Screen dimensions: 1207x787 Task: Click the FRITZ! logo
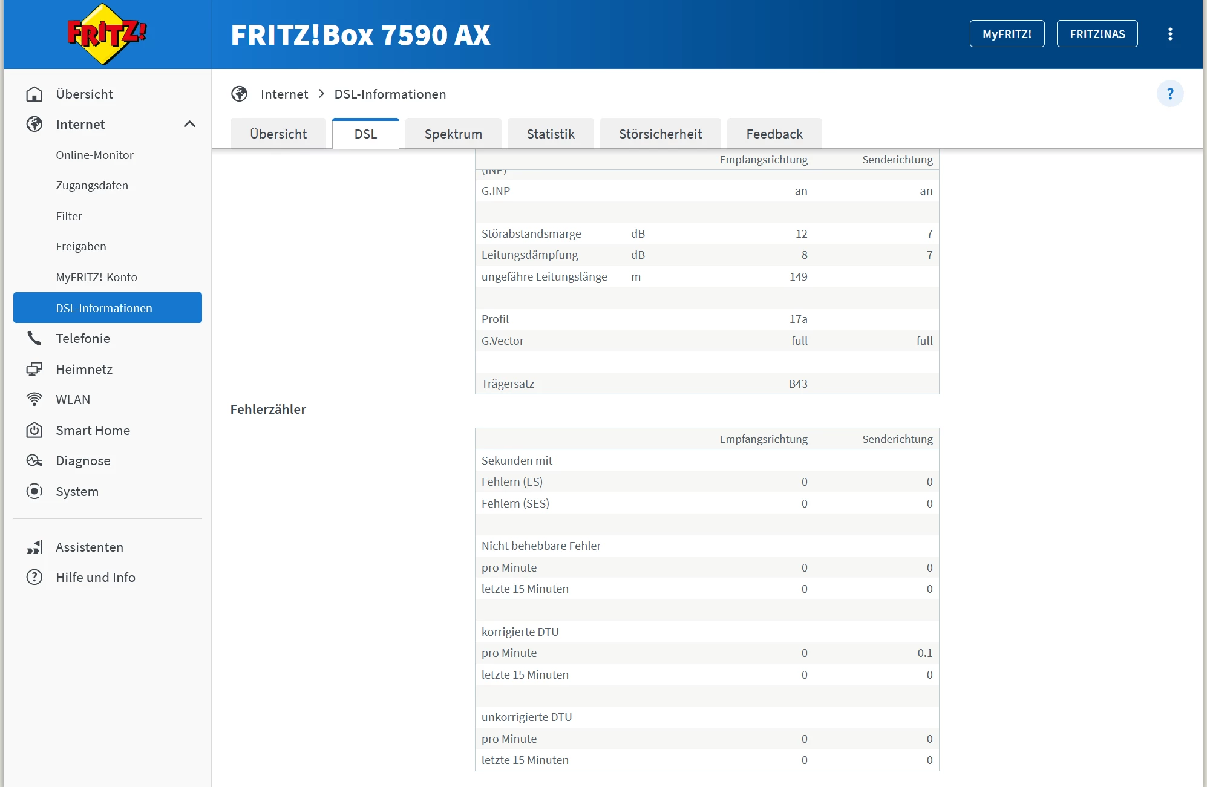point(106,34)
